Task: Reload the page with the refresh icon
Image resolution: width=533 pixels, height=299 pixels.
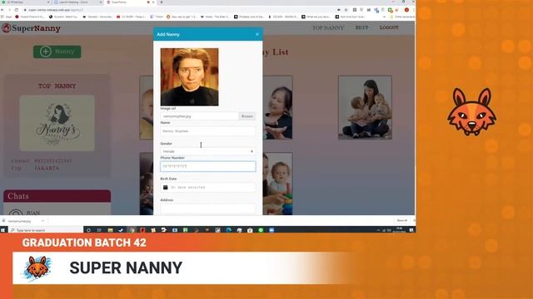Action: coord(17,10)
